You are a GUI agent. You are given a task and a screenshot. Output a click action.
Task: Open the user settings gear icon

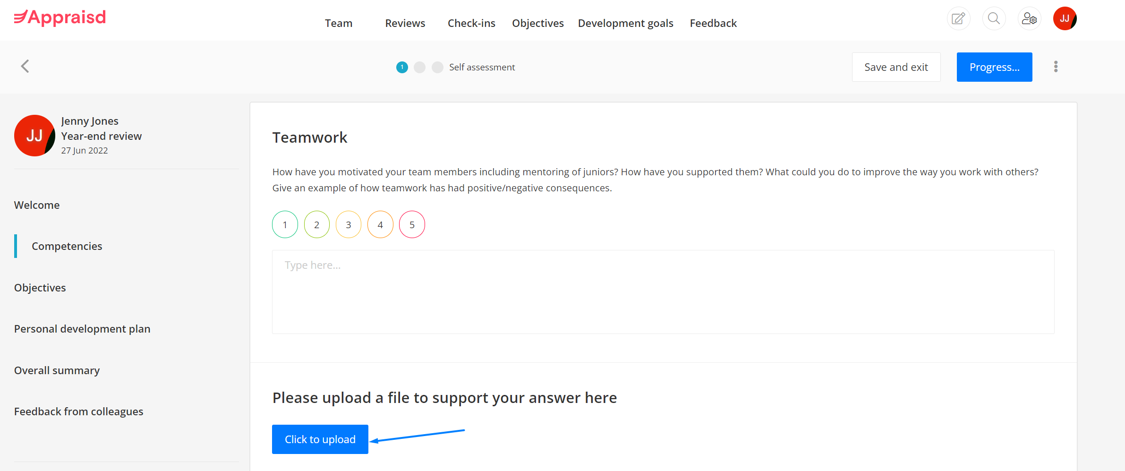1029,18
